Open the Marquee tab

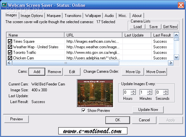(54, 16)
